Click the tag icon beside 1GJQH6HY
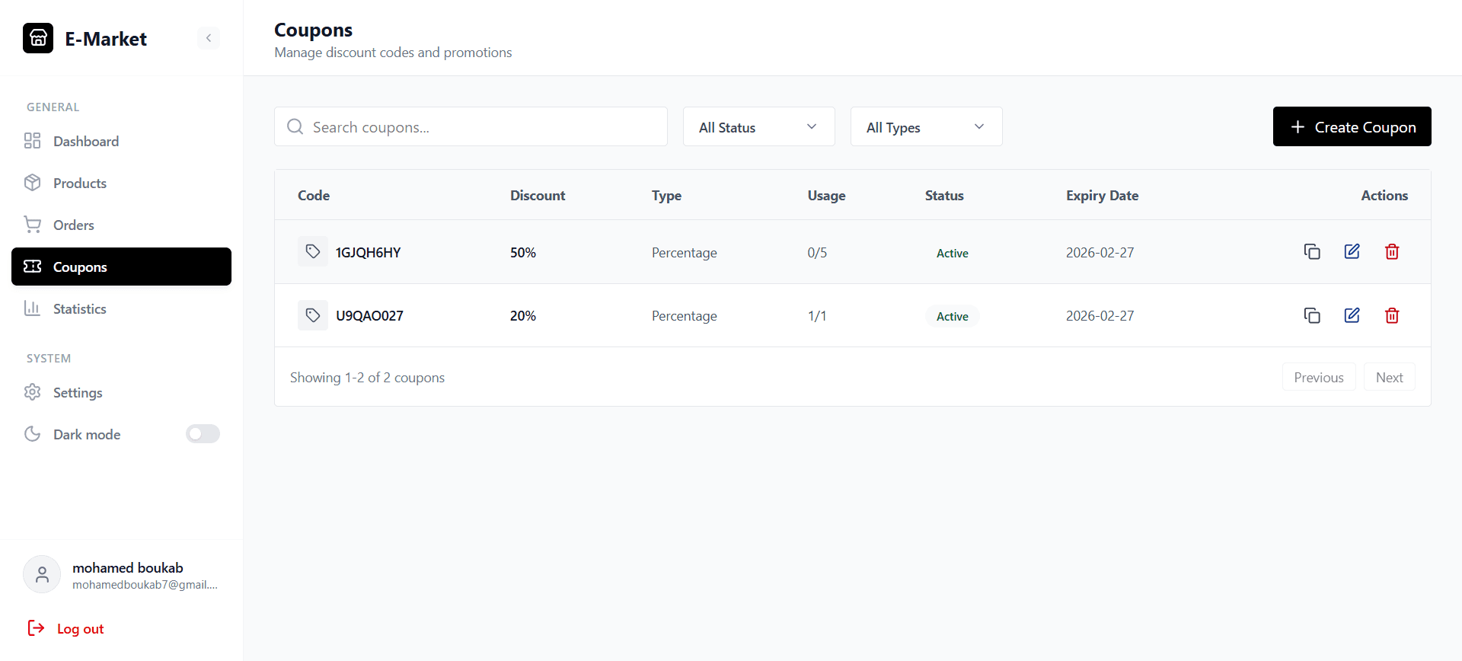The height and width of the screenshot is (661, 1462). point(313,251)
